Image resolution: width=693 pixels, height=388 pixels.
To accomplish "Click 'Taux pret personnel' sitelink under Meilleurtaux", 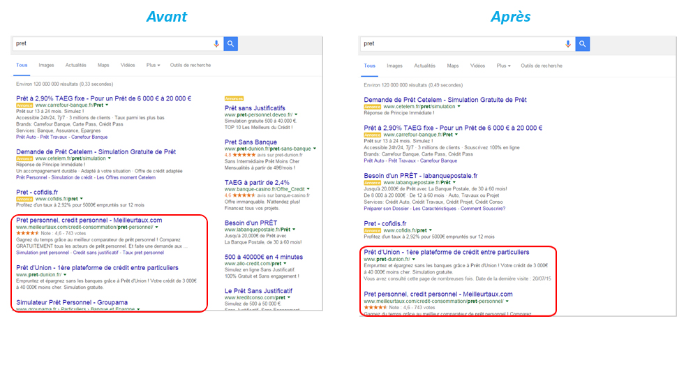I will [143, 253].
